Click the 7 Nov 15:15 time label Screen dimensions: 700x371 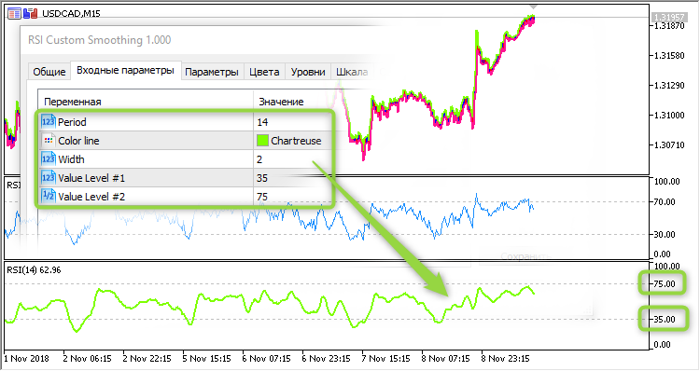(385, 359)
